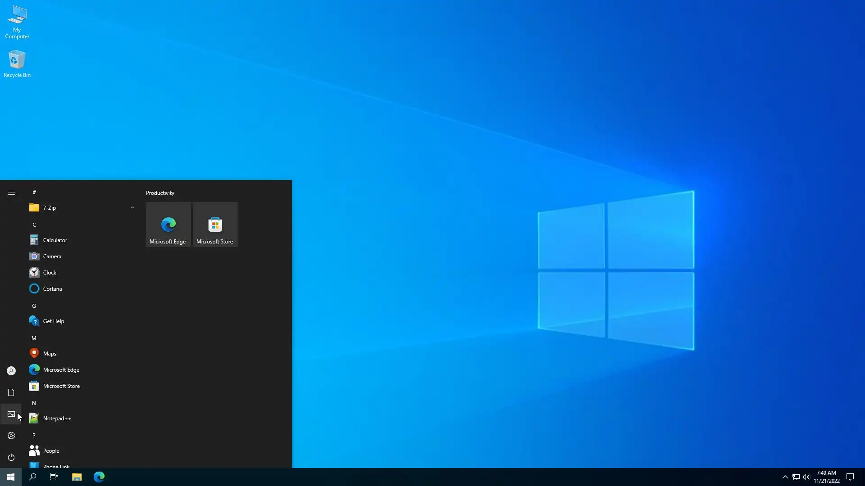This screenshot has width=865, height=486.
Task: Open File Explorer from the taskbar
Action: [77, 477]
